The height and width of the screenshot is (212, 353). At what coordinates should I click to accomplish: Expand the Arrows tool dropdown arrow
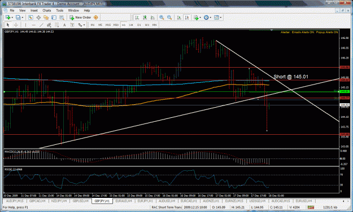[x=84, y=25]
